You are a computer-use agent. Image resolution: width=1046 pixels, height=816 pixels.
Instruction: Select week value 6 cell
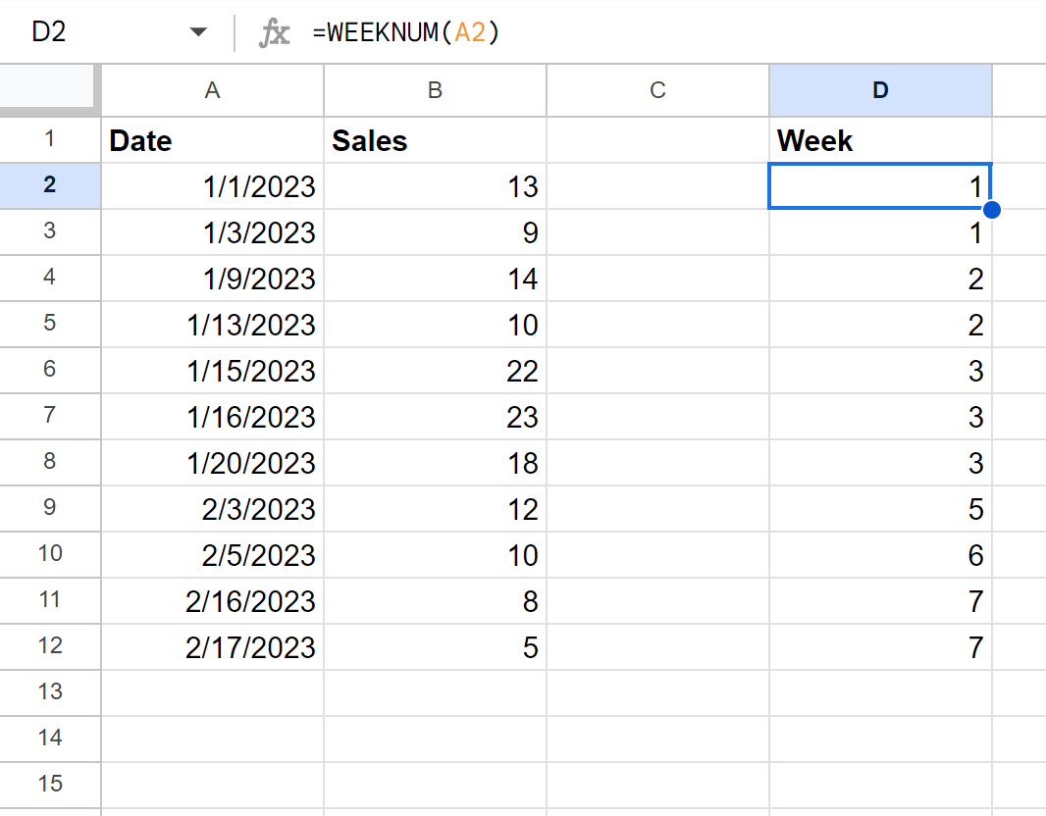[880, 555]
